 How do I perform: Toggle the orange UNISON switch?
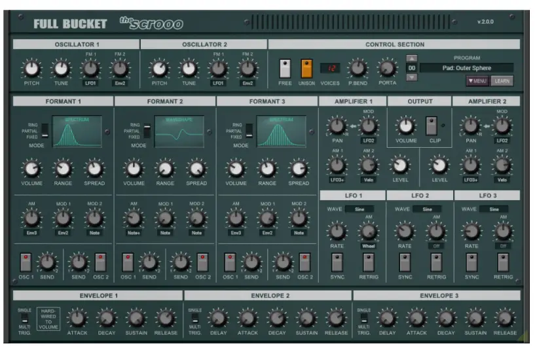306,69
